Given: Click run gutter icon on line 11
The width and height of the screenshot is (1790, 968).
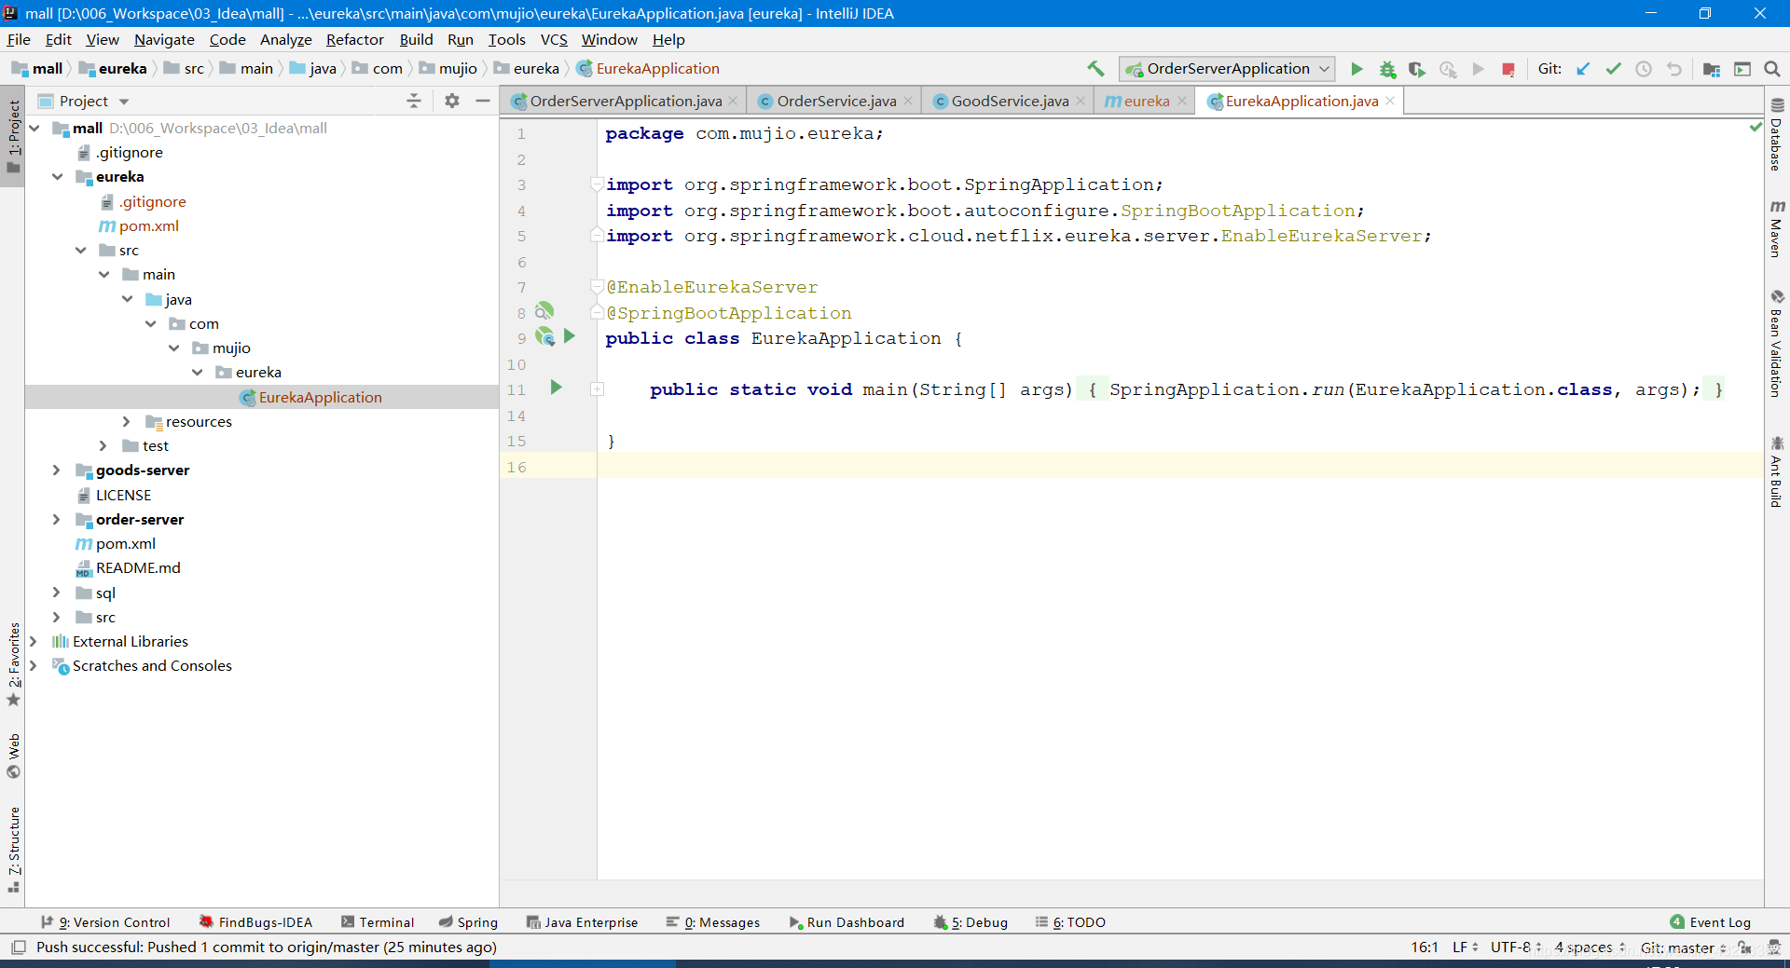Looking at the screenshot, I should [557, 388].
